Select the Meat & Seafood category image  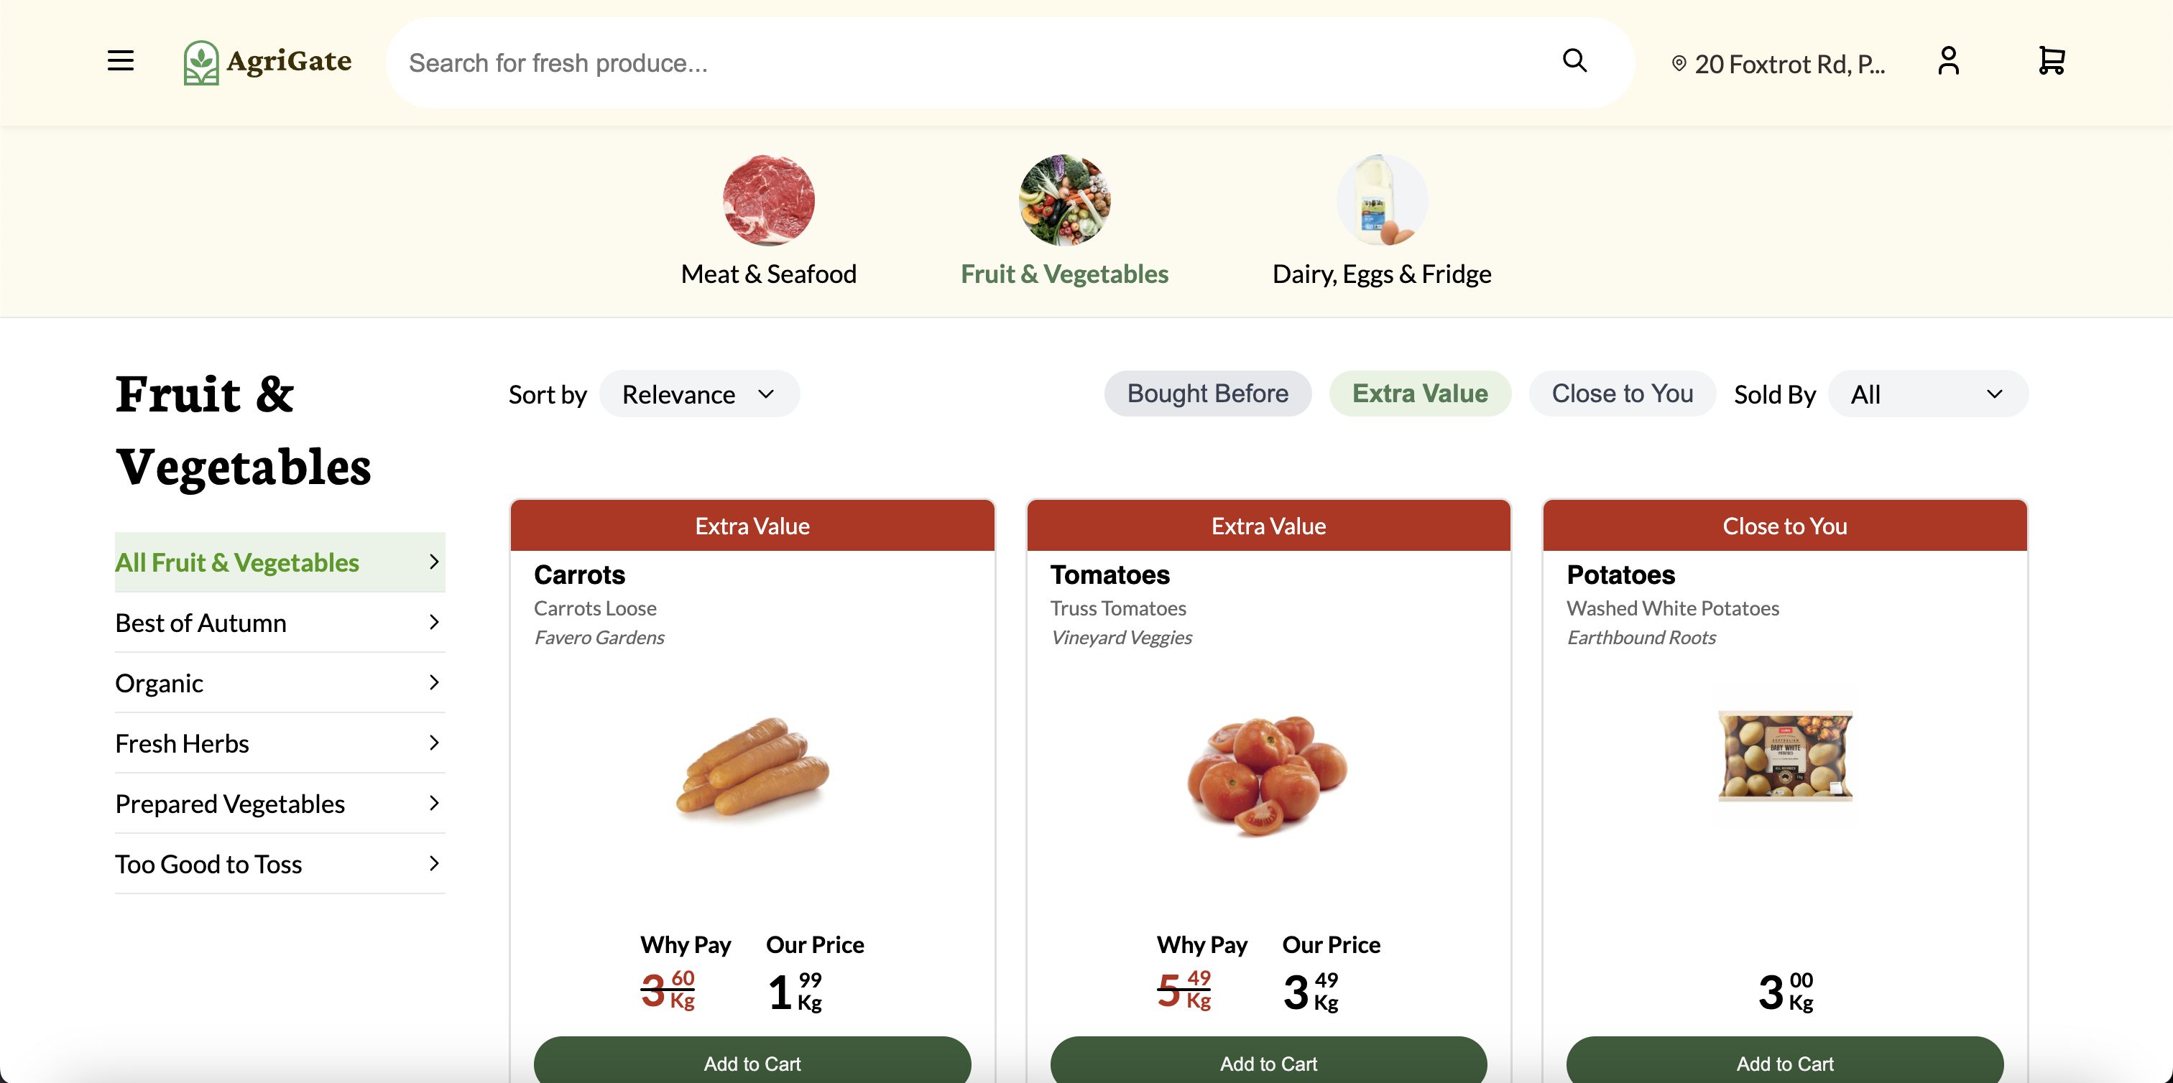click(x=767, y=200)
